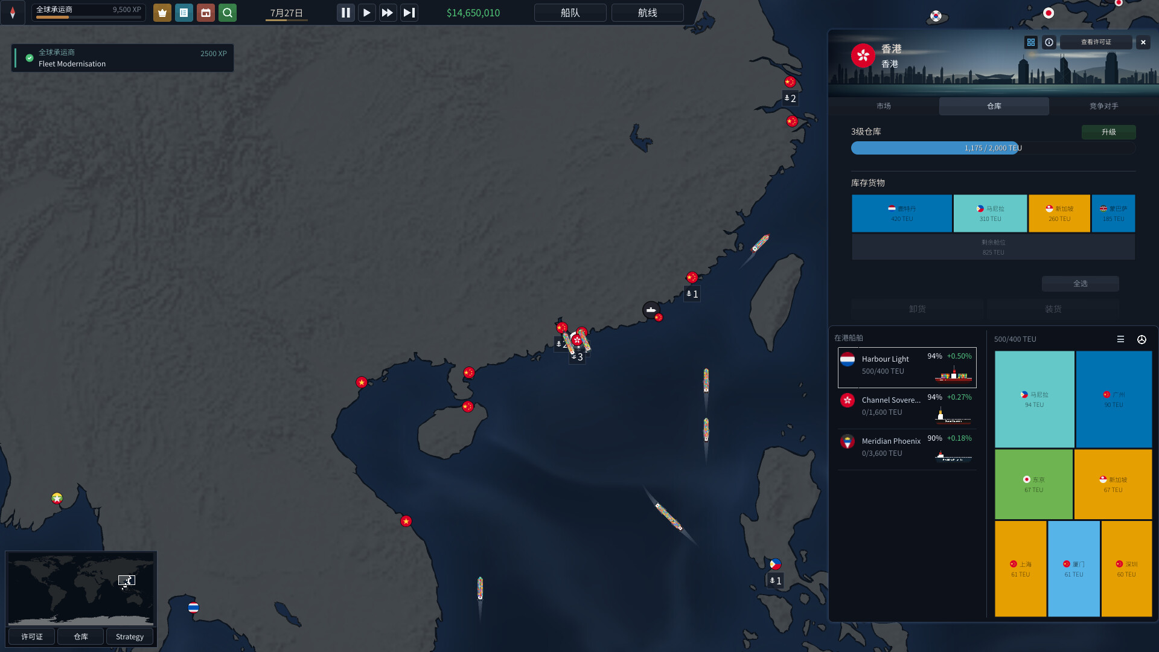Select the 鹿特丹 420 TEU warehouse cargo block
This screenshot has height=652, width=1159.
[902, 214]
